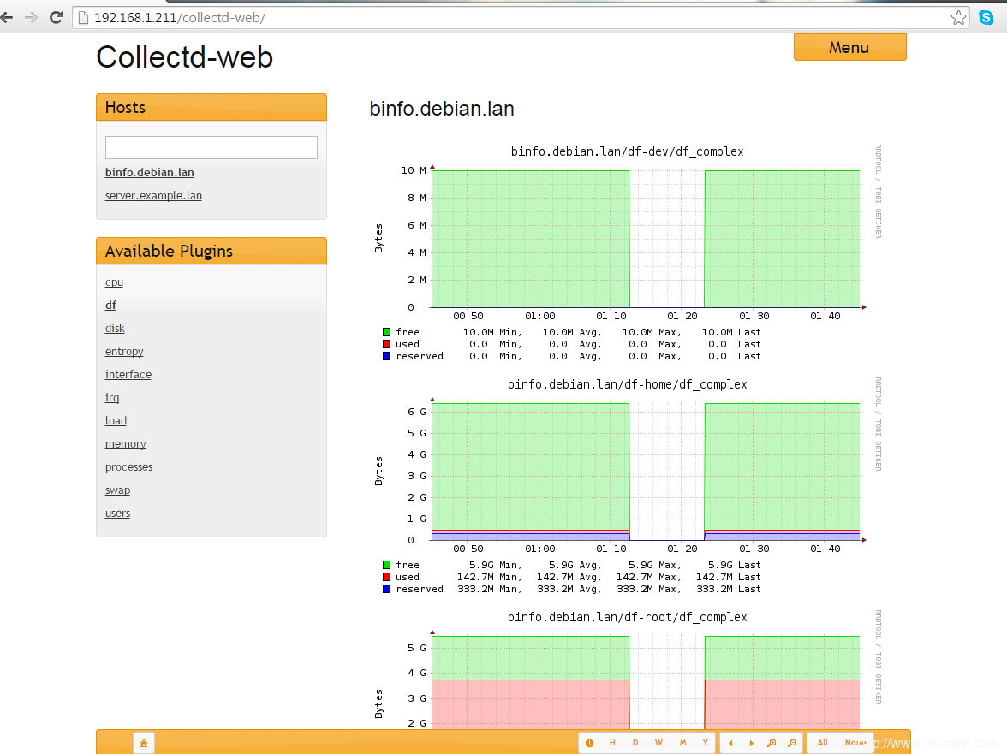Open the interface plugin graphs
The image size is (1007, 754).
[128, 375]
